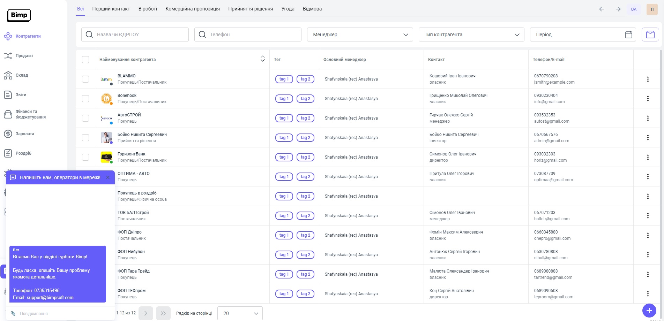The width and height of the screenshot is (664, 321).
Task: Click tag 1 in the BLAMMO row
Action: pos(284,79)
